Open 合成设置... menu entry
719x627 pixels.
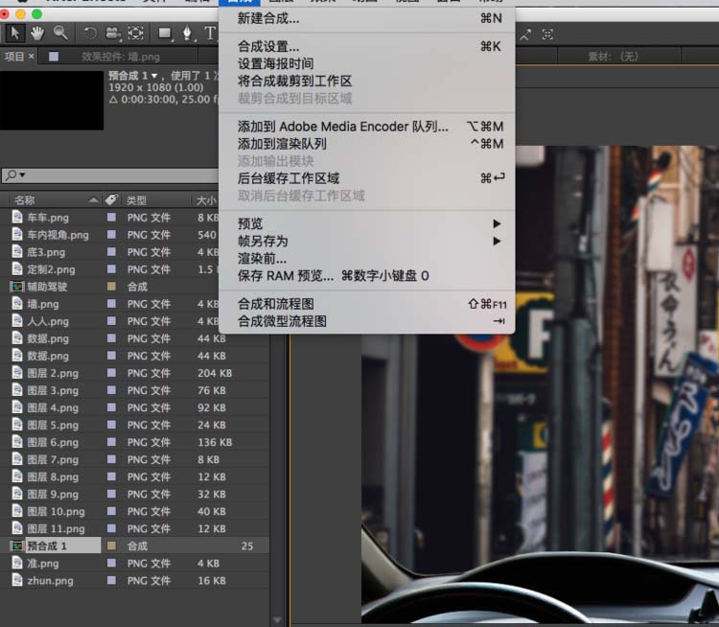[x=268, y=46]
